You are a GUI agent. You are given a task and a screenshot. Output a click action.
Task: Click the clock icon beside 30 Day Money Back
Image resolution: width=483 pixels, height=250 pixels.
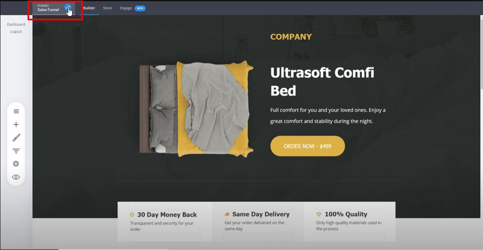132,215
